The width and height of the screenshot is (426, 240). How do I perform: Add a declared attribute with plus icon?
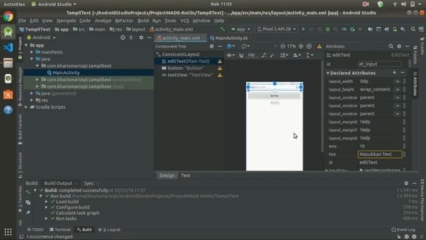(x=394, y=73)
